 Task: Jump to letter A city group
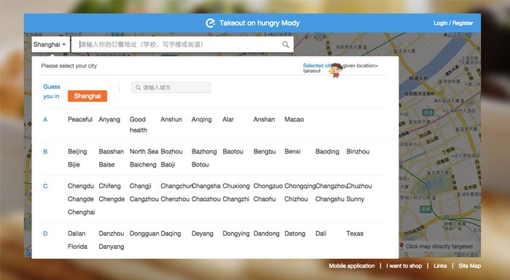[45, 119]
